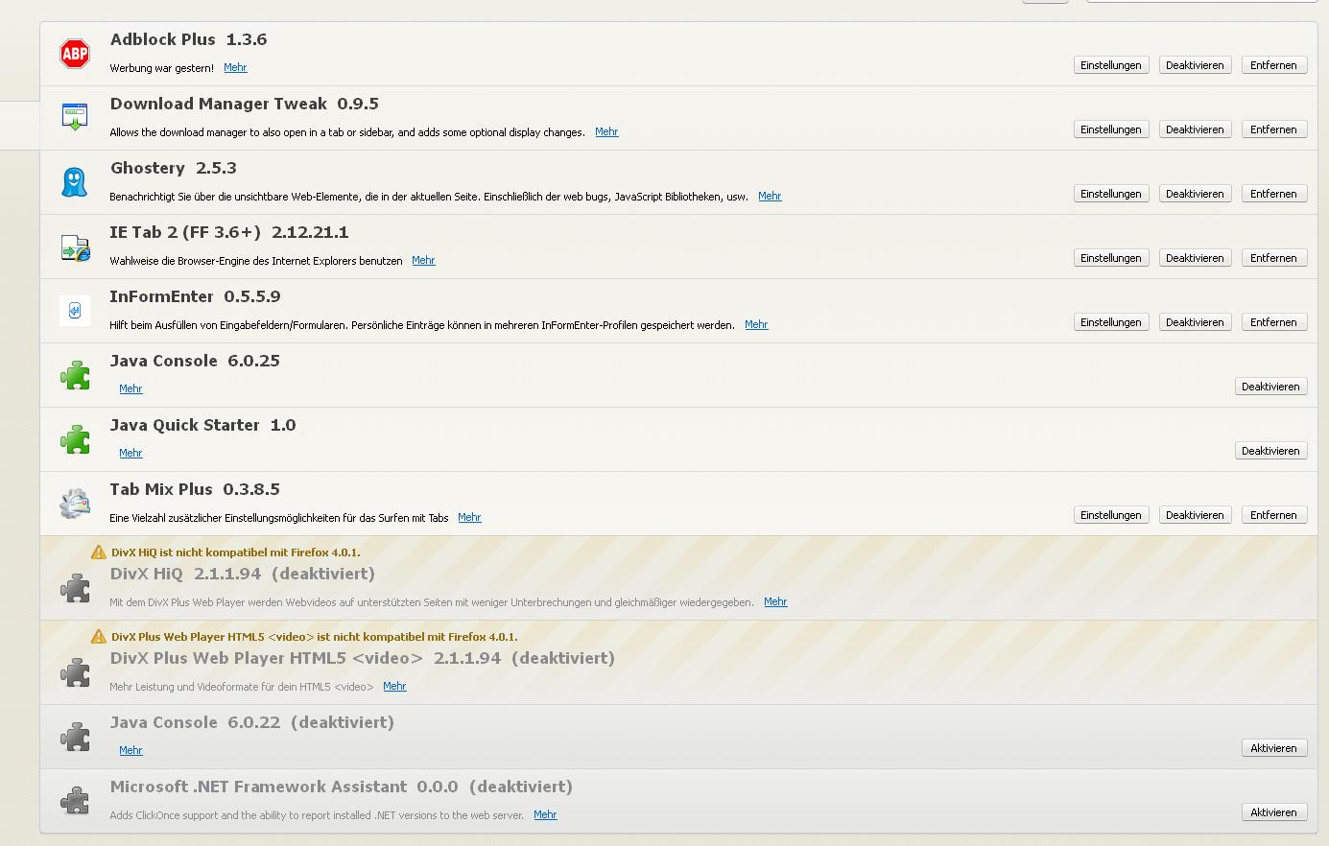
Task: Click Mehr for Tab Mix Plus
Action: click(469, 518)
